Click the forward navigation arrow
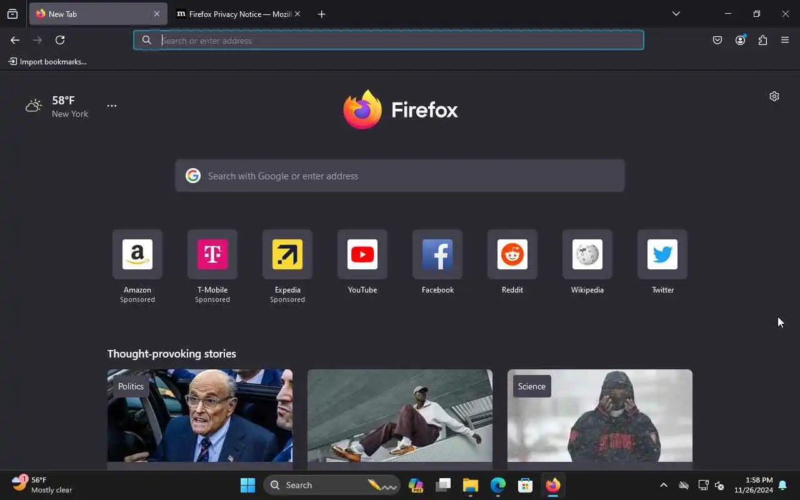Viewport: 800px width, 500px height. click(x=37, y=40)
